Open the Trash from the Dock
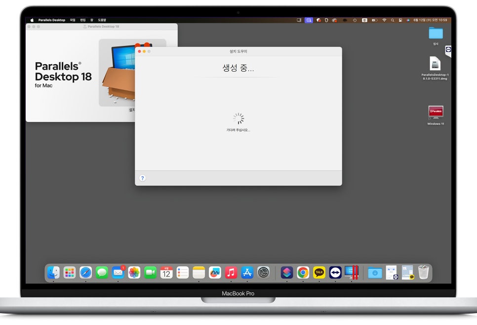Image resolution: width=477 pixels, height=325 pixels. pos(424,272)
